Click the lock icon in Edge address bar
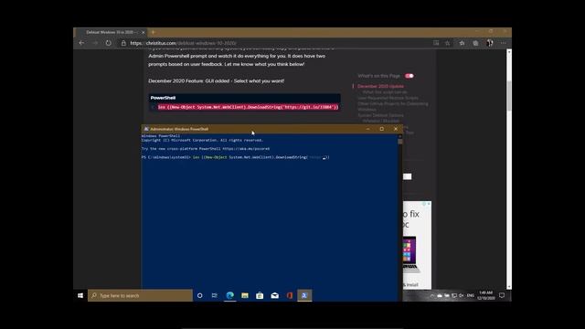The image size is (585, 329). [123, 43]
